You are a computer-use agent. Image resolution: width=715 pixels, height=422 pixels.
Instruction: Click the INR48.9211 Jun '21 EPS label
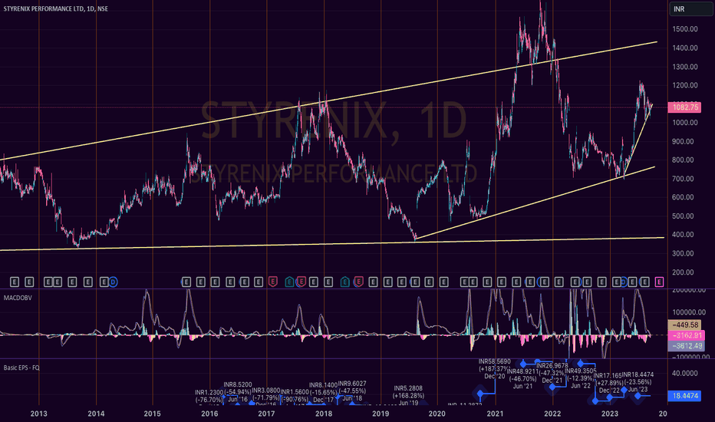[522, 379]
